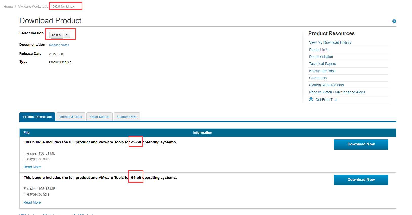Open the Community link

pos(318,78)
